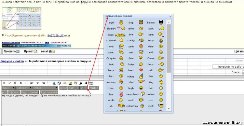Apply italic formatting icon
Viewport: 244px width, 126px height.
[x=10, y=83]
